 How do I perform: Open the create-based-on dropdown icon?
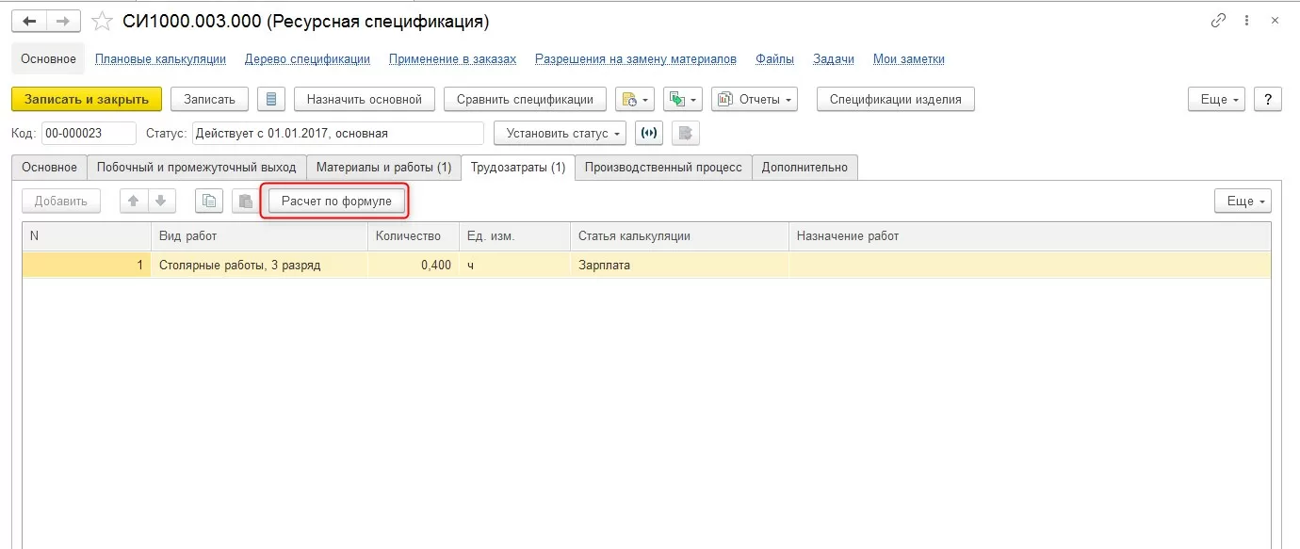point(634,99)
